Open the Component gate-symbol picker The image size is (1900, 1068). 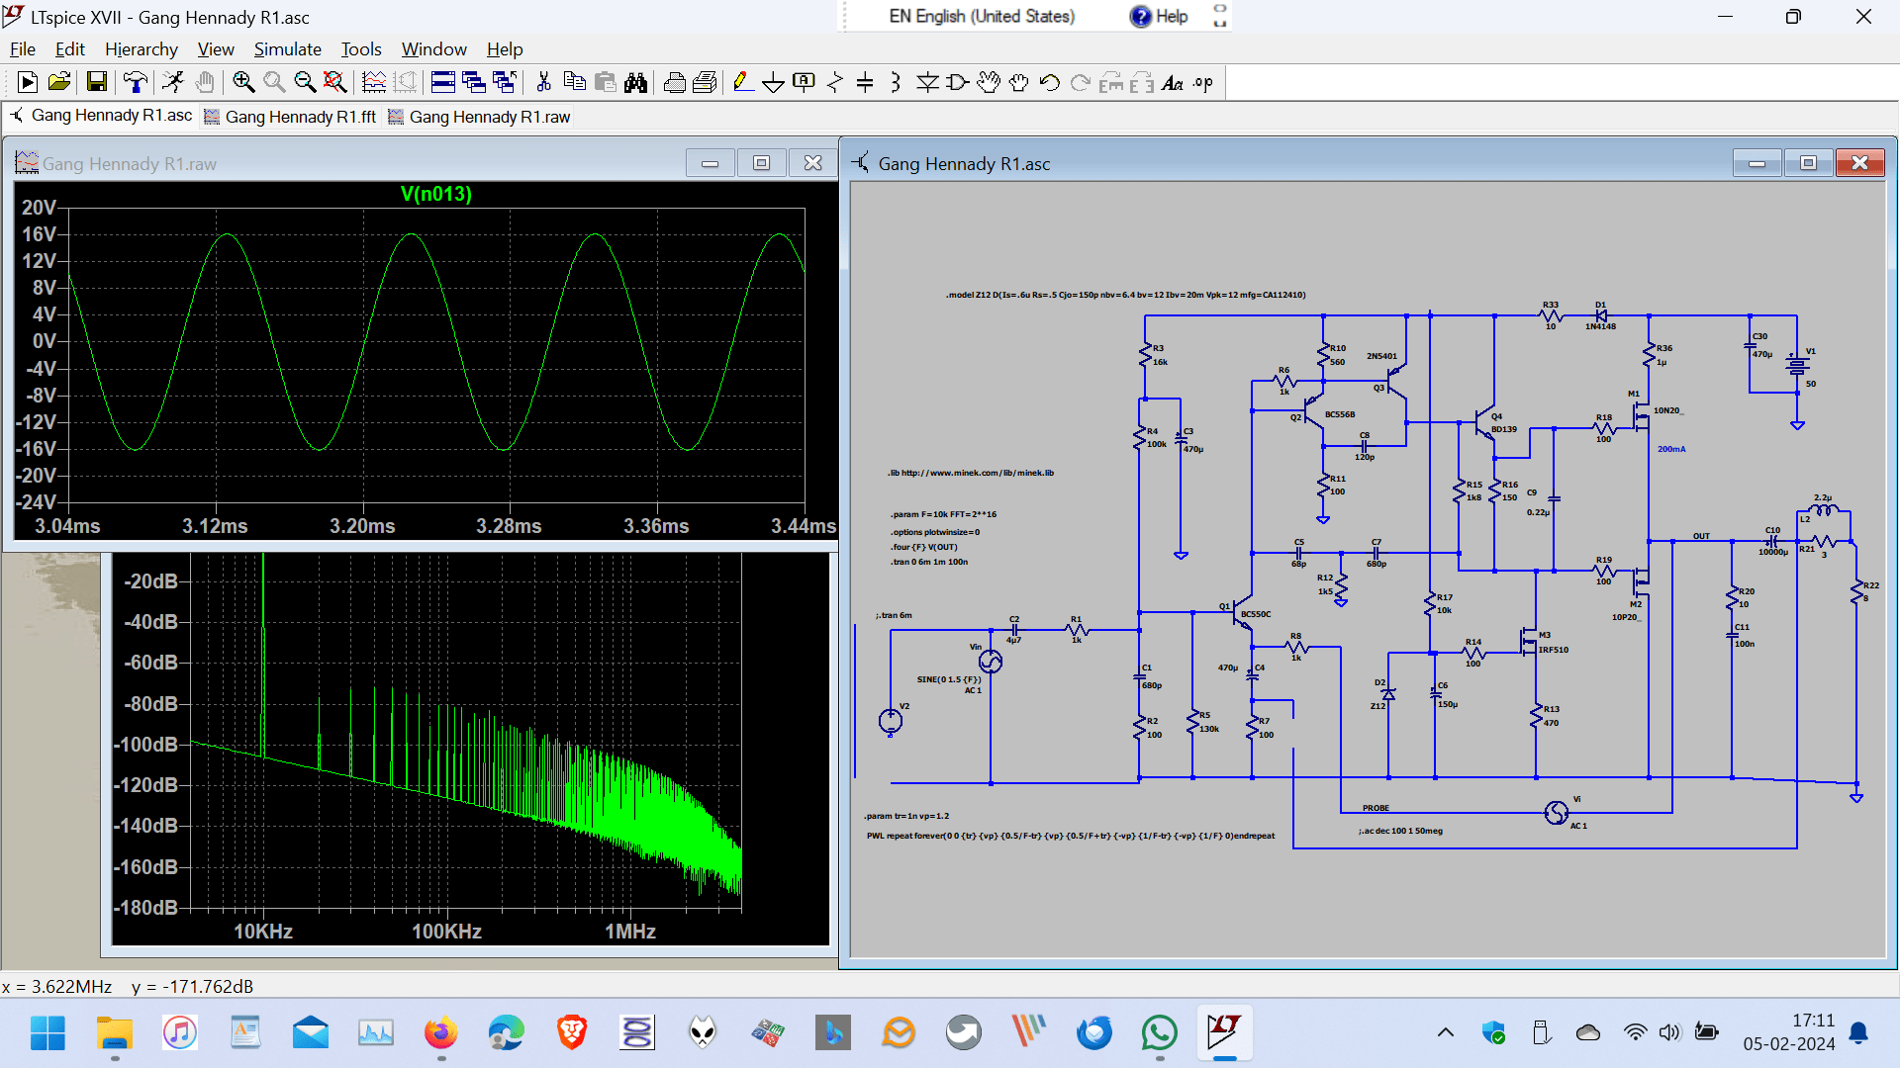point(958,83)
